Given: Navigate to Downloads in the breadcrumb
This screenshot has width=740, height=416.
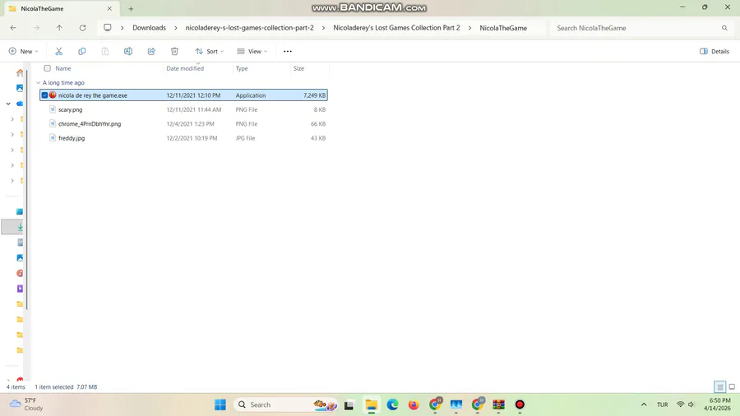Looking at the screenshot, I should tap(149, 28).
